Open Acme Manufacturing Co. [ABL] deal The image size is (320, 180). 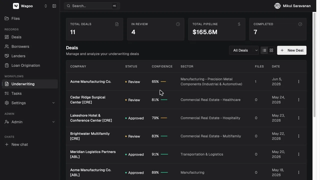tap(91, 173)
